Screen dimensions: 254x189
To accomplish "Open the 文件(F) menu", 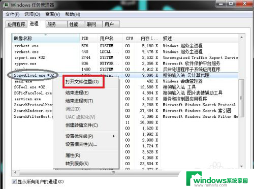I will tap(12, 14).
